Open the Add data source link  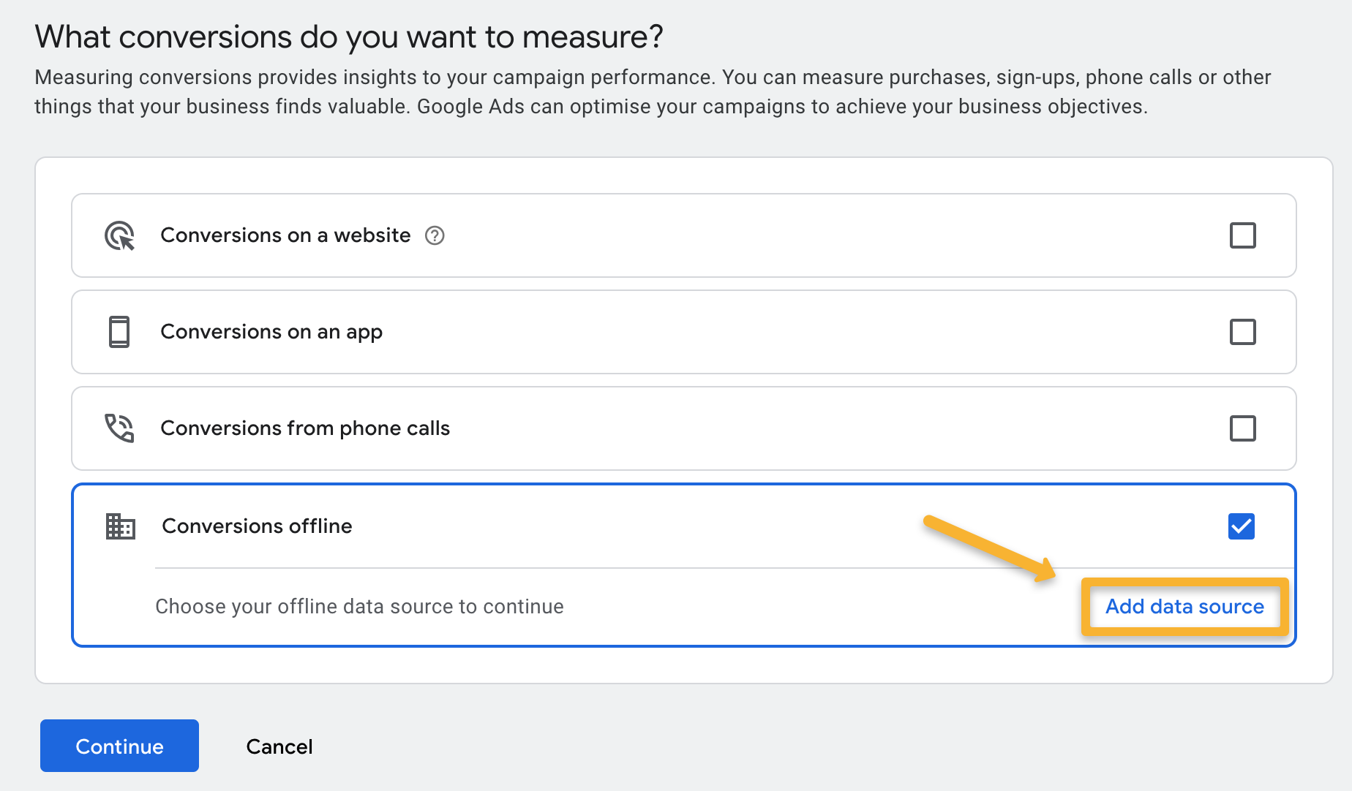click(x=1184, y=607)
